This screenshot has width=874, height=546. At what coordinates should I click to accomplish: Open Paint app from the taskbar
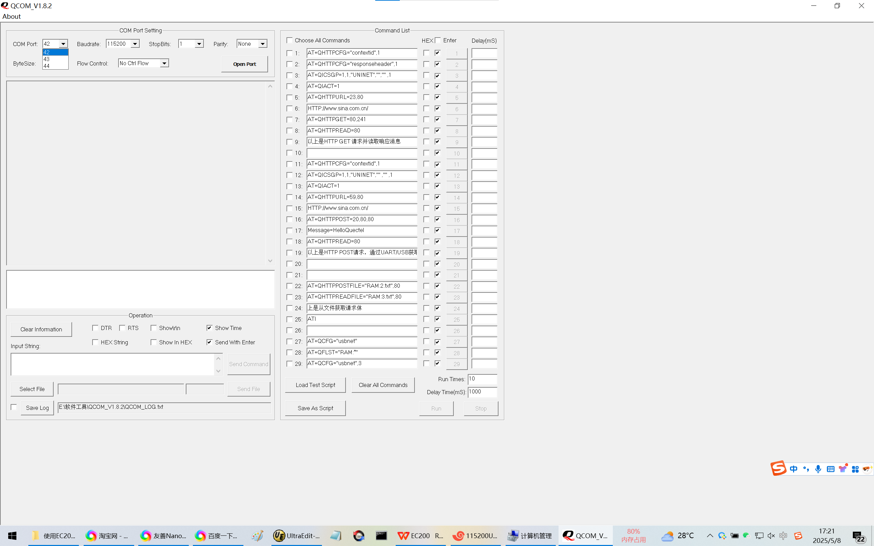click(257, 535)
